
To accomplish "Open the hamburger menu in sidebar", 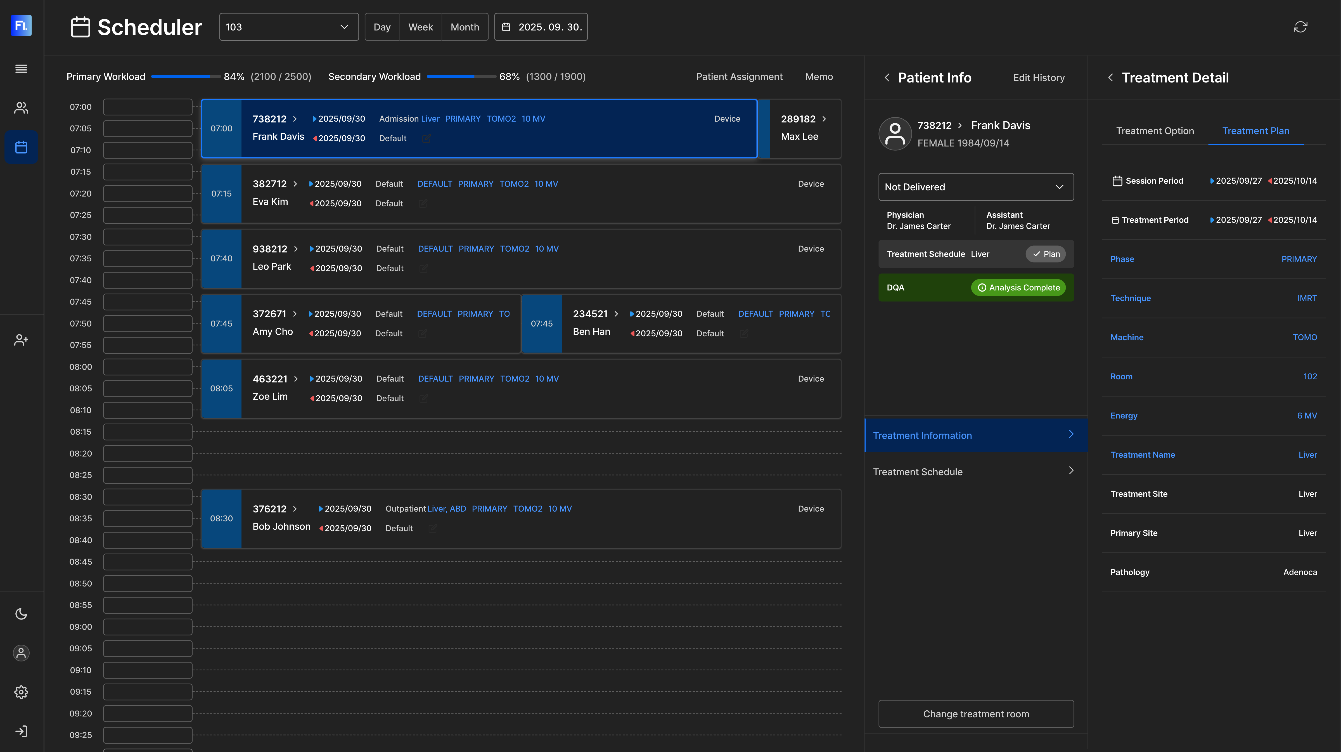I will pos(21,69).
